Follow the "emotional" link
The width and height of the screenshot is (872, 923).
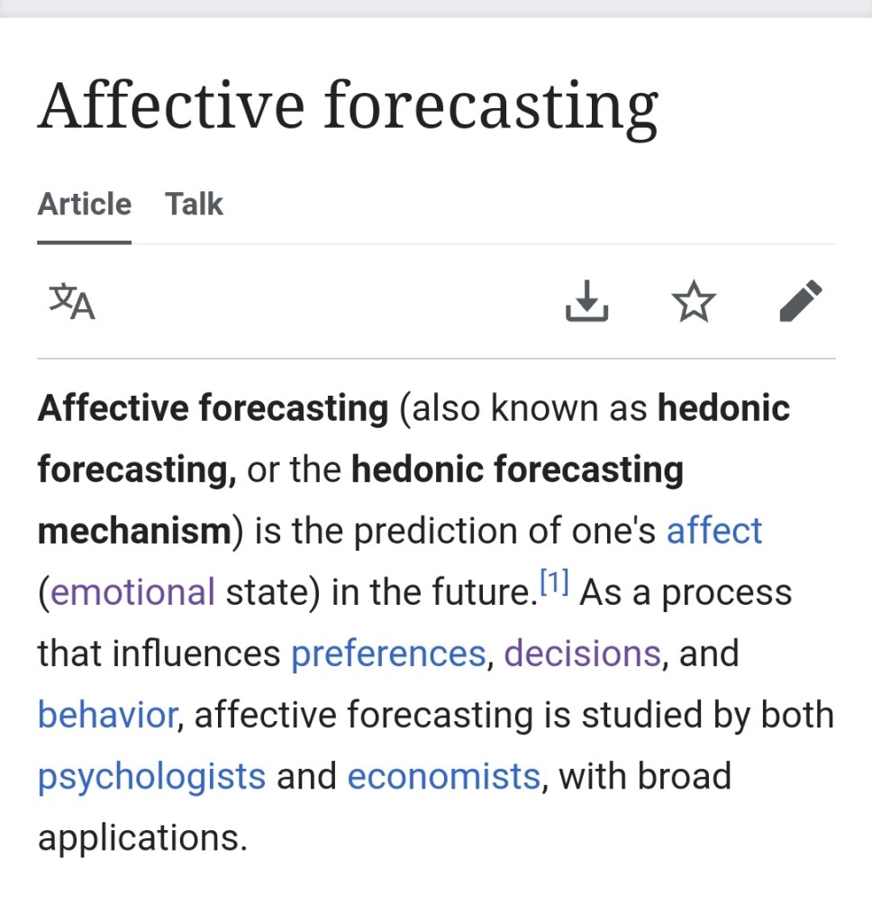coord(132,592)
